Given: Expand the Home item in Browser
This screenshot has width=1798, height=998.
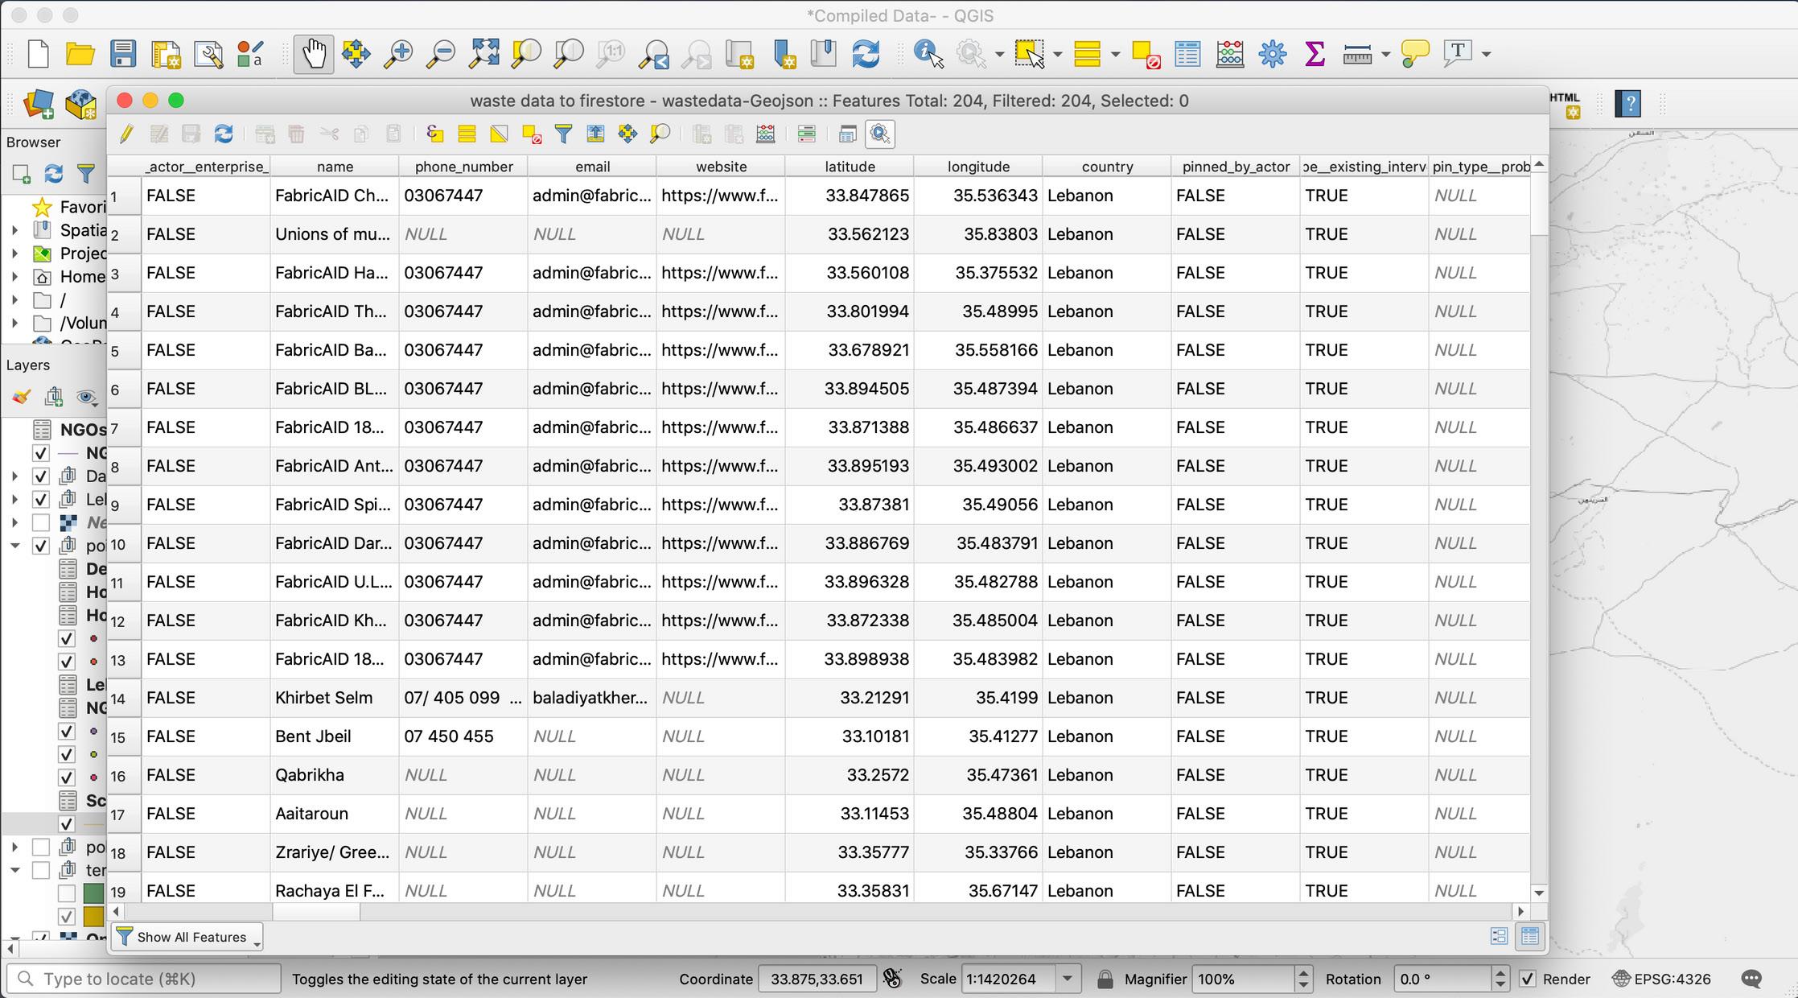Looking at the screenshot, I should [x=14, y=277].
